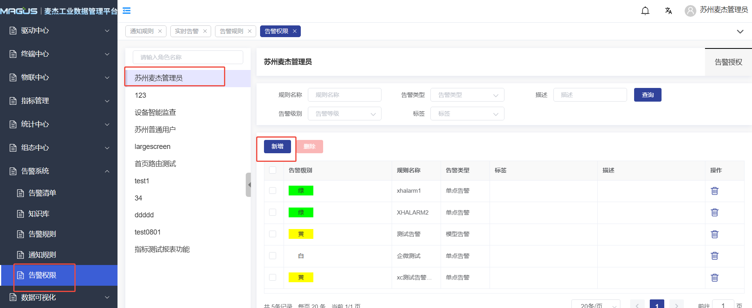Expand the 驱动中心 sidebar menu
Viewport: 752px width, 308px height.
[x=59, y=30]
